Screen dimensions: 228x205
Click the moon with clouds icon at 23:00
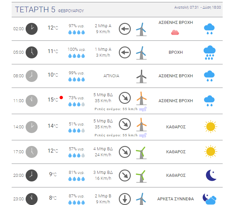(x=210, y=199)
